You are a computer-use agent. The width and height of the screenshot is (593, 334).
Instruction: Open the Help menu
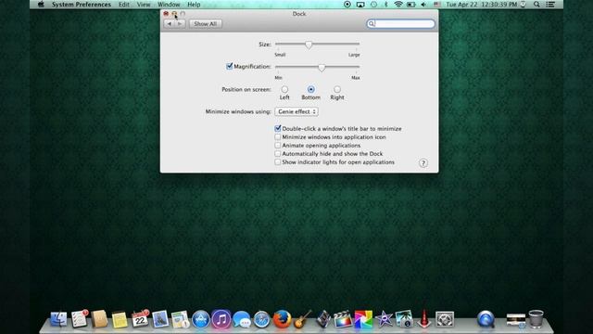tap(194, 5)
